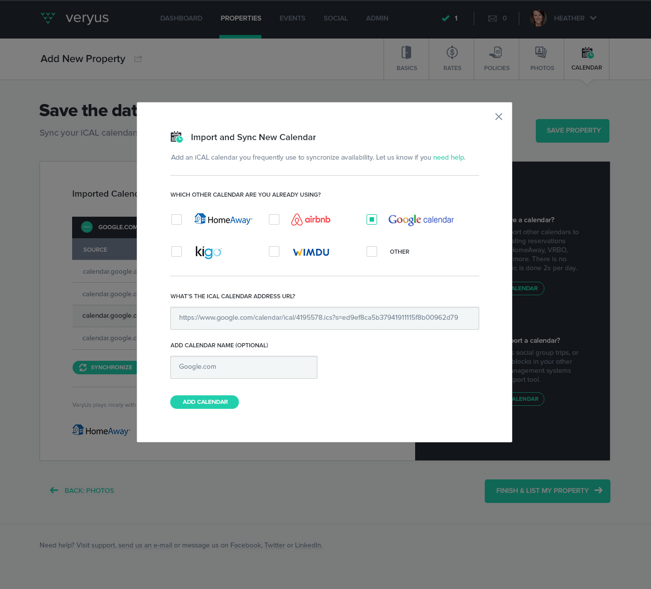Focus the iCal calendar address URL field

pos(324,318)
